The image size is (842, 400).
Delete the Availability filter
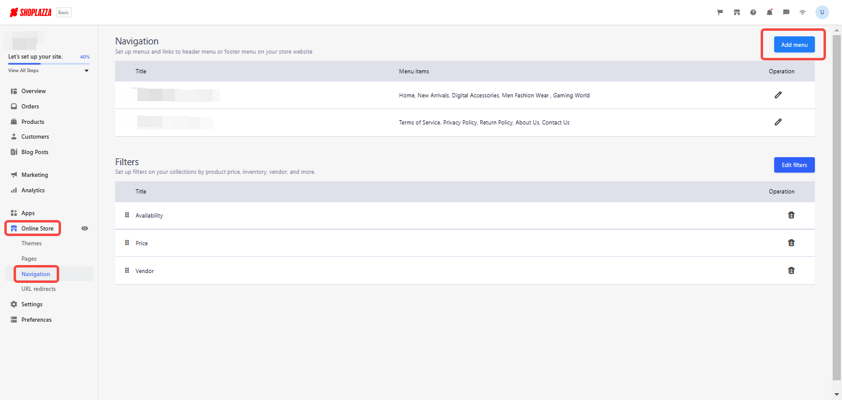coord(791,215)
